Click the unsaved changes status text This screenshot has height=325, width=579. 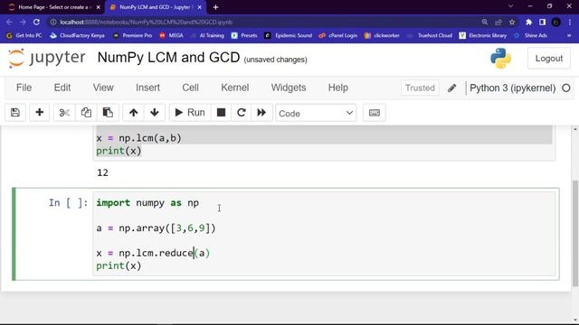275,60
